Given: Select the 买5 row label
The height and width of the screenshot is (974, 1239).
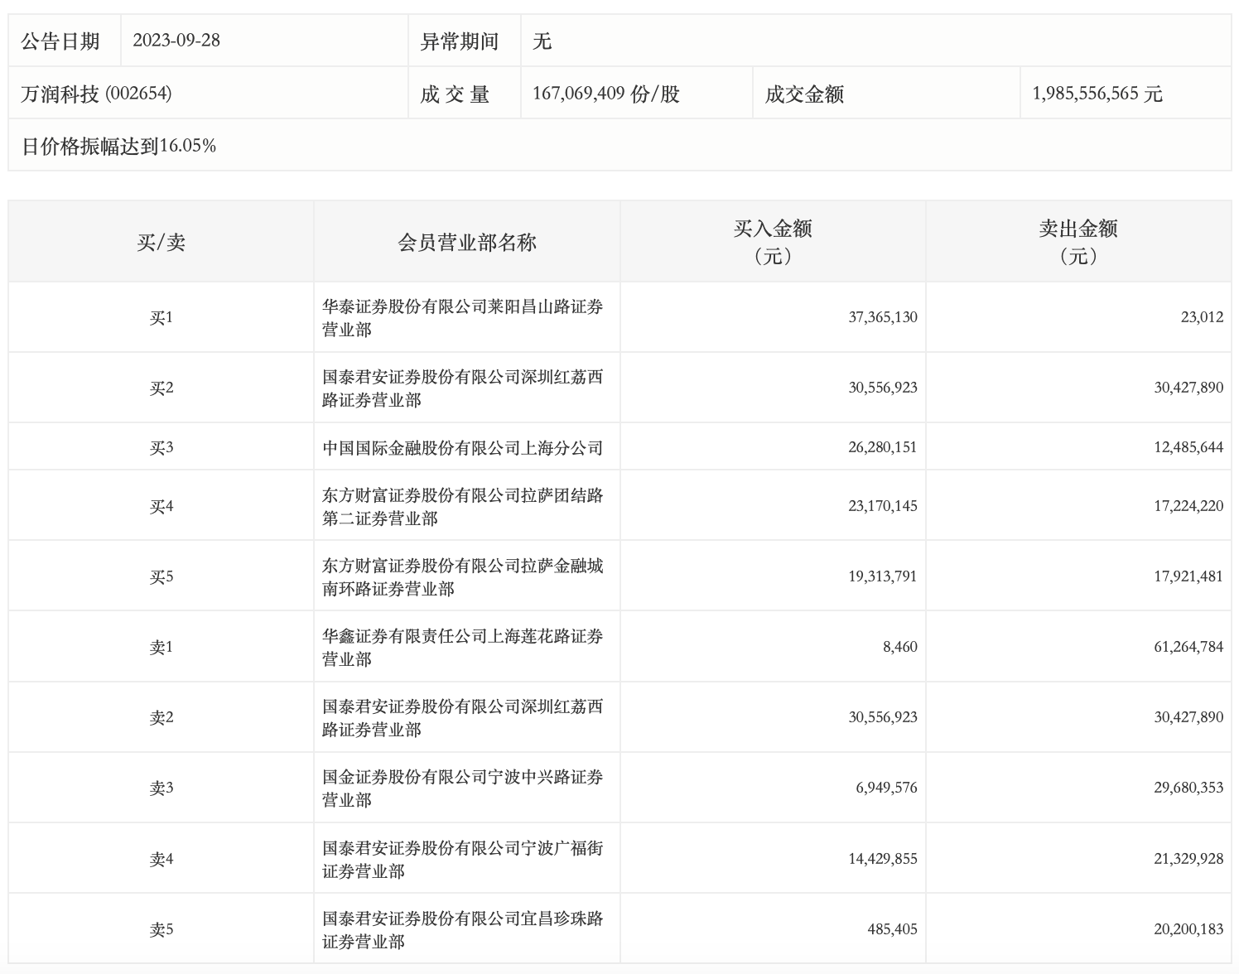Looking at the screenshot, I should click(x=162, y=576).
